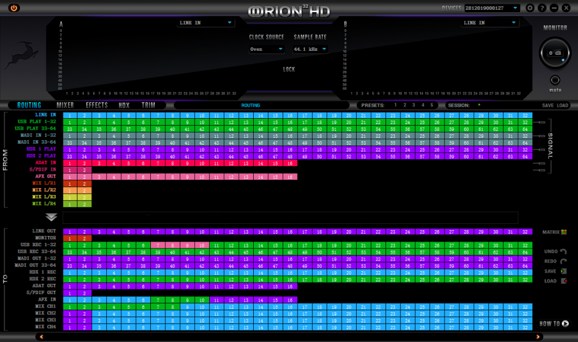Click channel 32 in the MIX CH4 destination row
The height and width of the screenshot is (342, 578).
(x=525, y=327)
